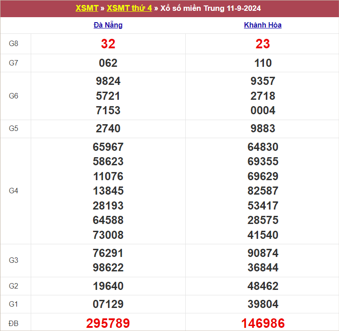This screenshot has height=331, width=339.
Task: Select Khánh Hòa G4 number 69355
Action: tap(263, 161)
